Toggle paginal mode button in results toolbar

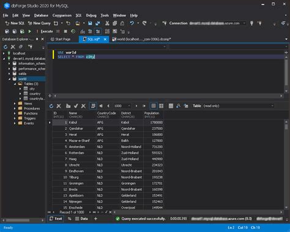[93, 106]
